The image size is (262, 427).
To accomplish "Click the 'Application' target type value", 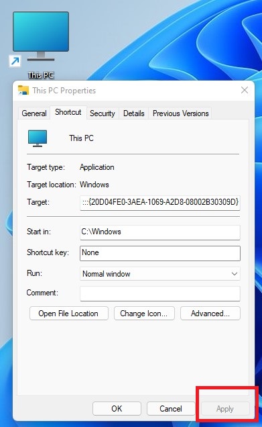I will click(97, 167).
